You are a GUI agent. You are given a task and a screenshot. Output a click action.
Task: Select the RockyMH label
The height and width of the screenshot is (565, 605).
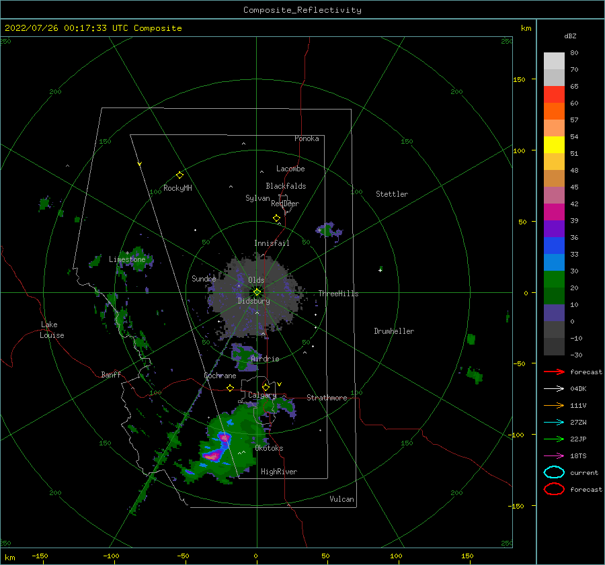click(x=177, y=188)
